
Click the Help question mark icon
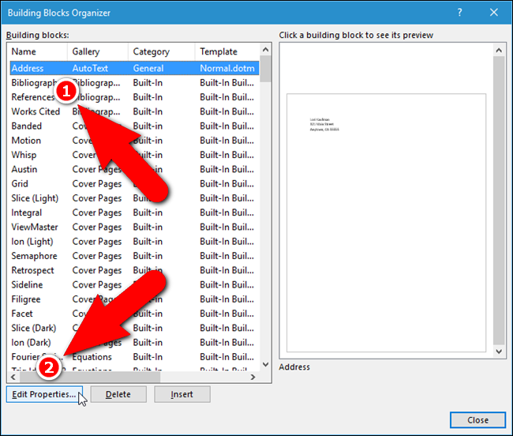coord(459,13)
